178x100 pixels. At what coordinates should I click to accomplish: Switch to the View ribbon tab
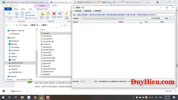click(30, 9)
